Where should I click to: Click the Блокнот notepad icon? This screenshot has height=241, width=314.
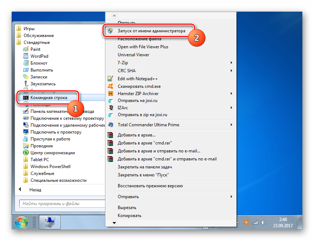coord(26,63)
